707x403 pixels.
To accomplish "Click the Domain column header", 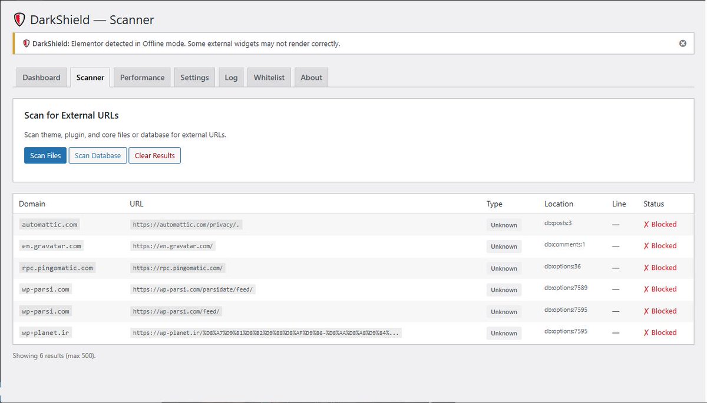I will 32,204.
